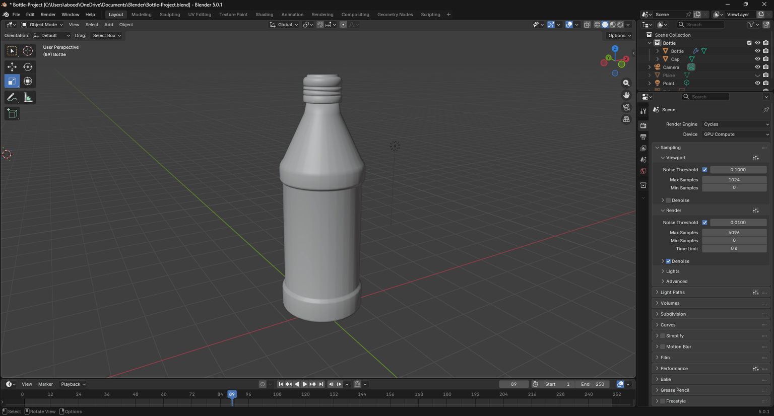774x416 pixels.
Task: Jump to timeline end frame
Action: [321, 384]
